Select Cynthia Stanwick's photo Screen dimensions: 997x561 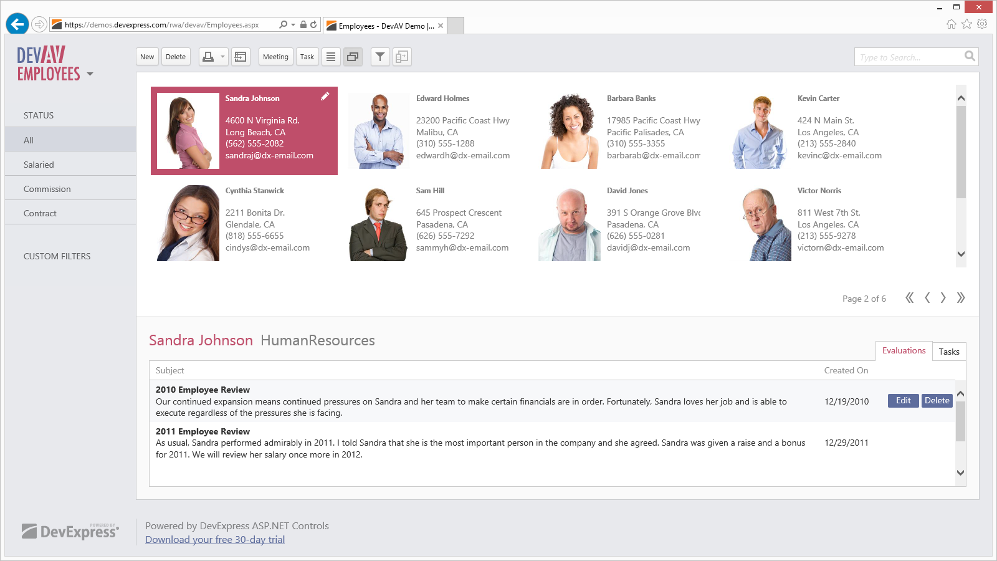coord(188,223)
